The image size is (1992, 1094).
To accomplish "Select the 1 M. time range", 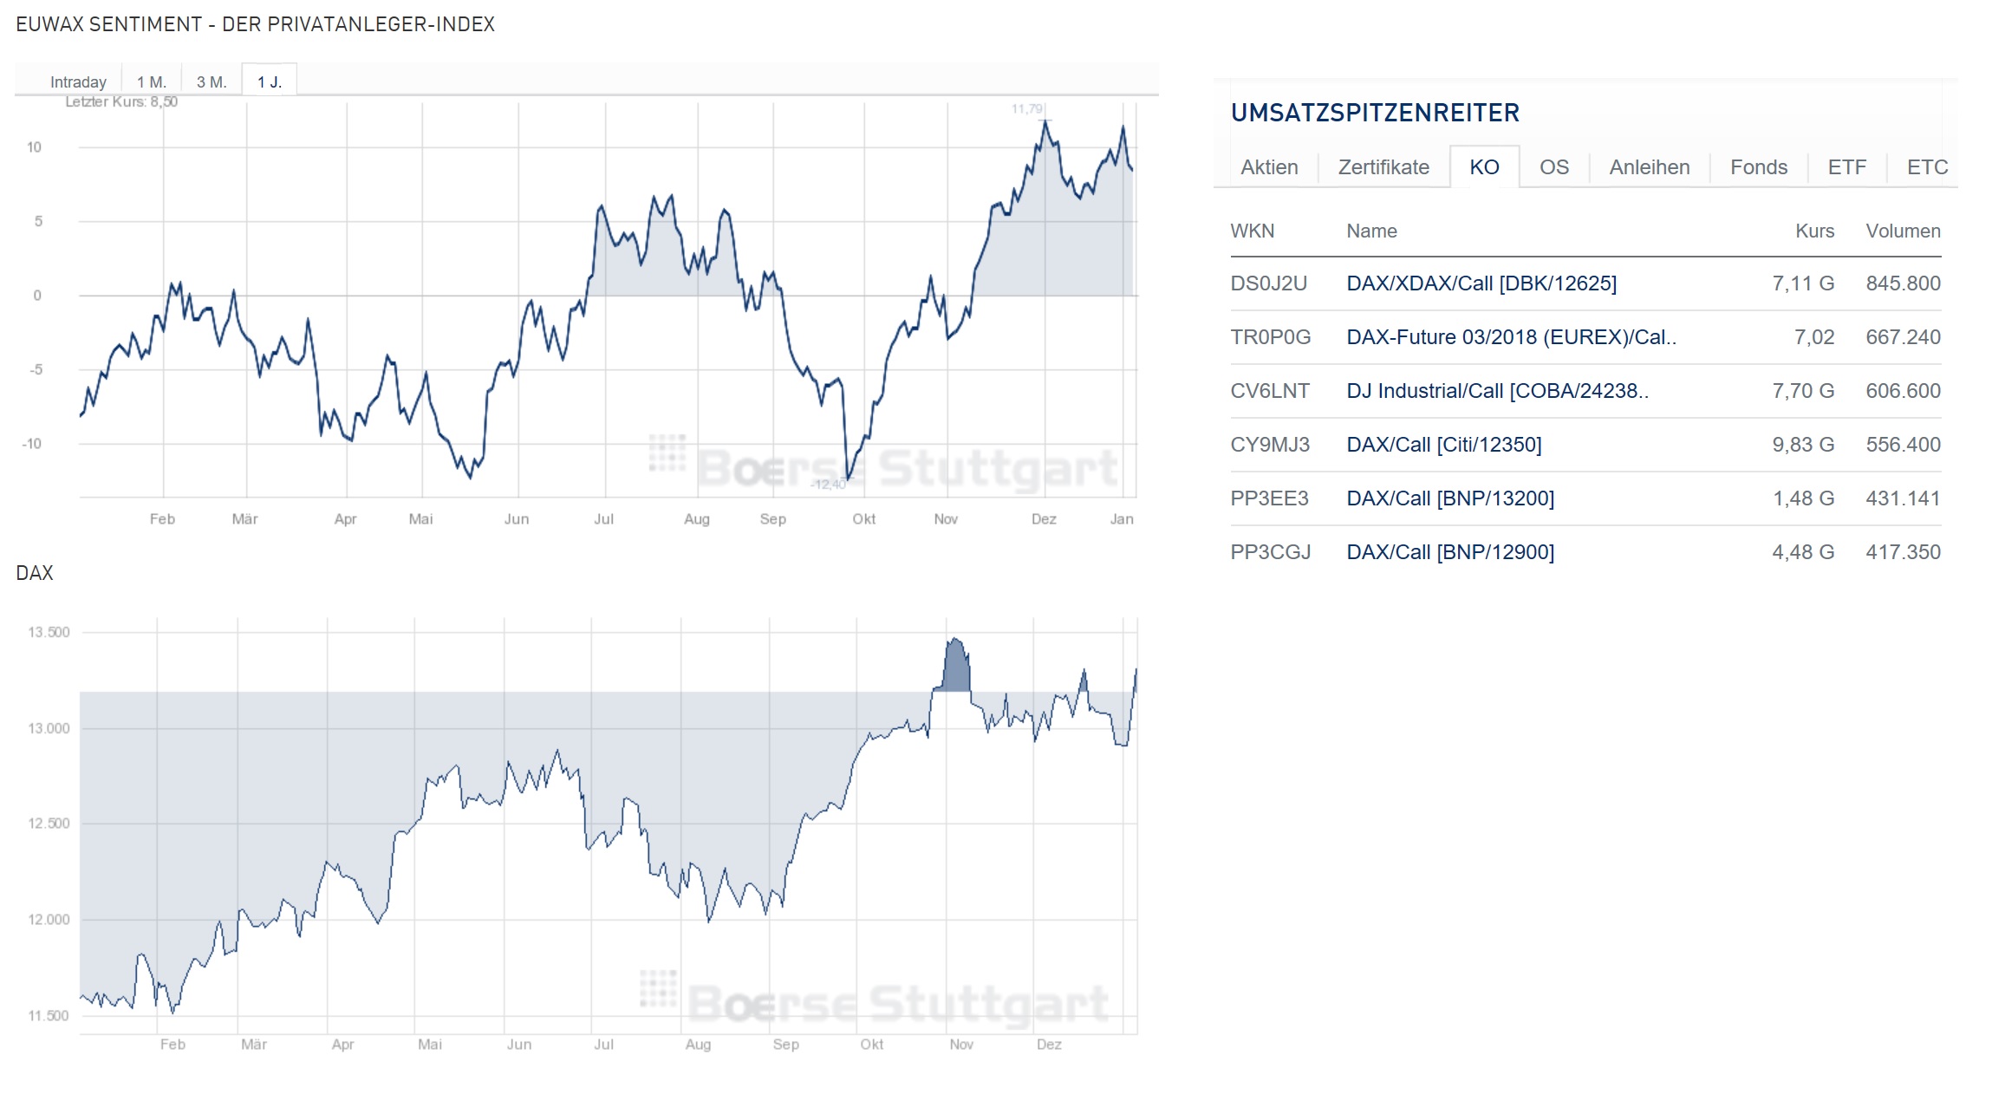I will 151,81.
